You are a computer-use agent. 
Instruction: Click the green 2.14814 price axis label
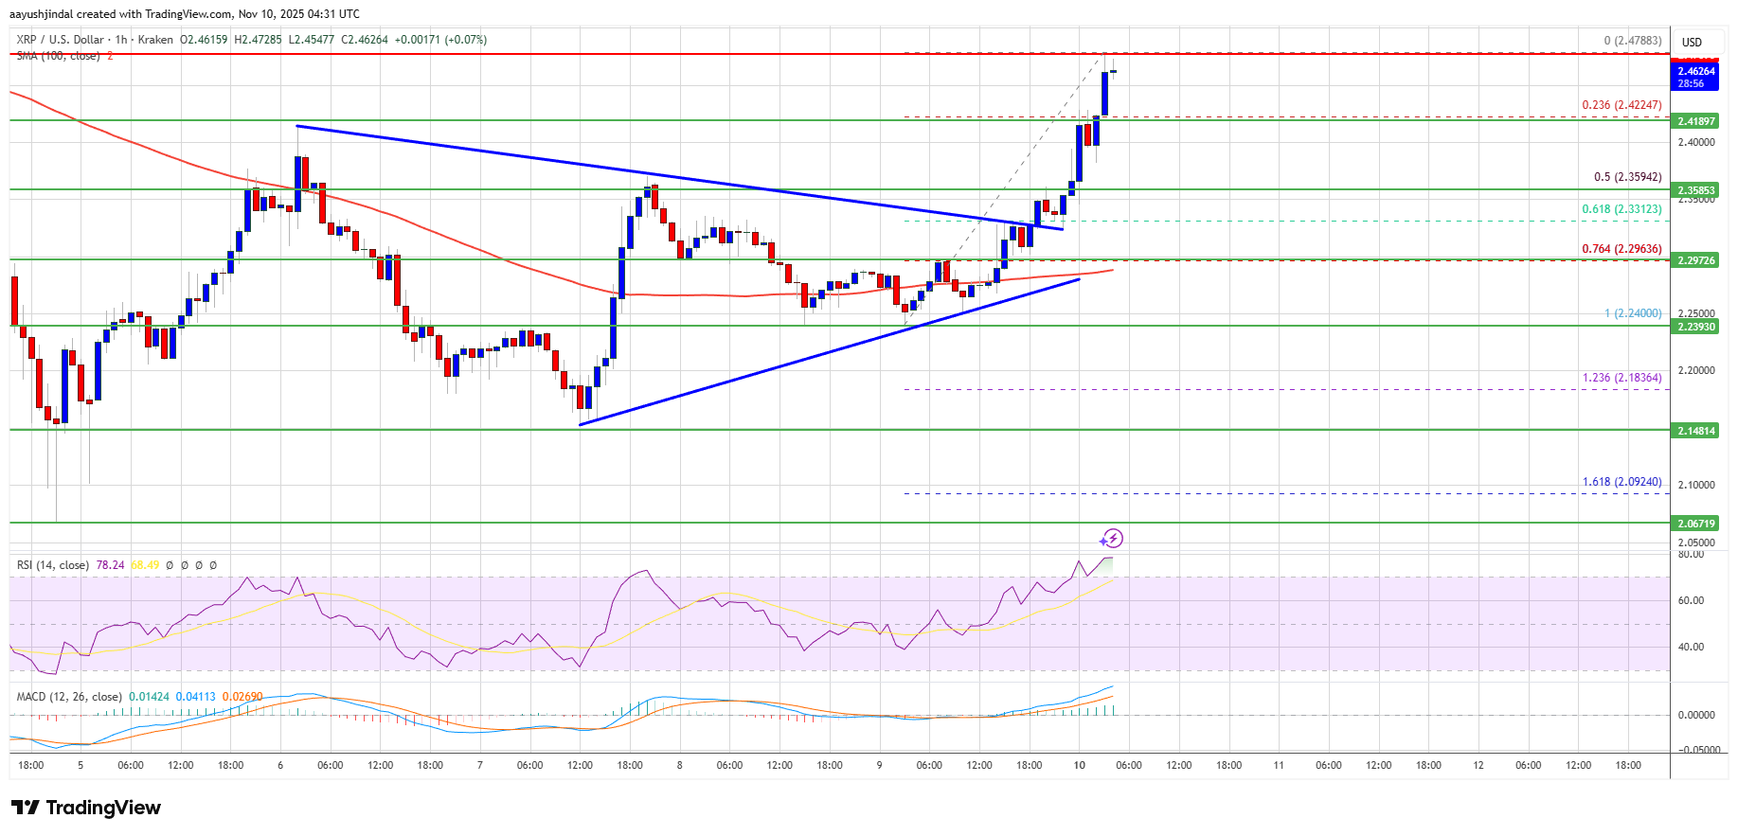pyautogui.click(x=1695, y=431)
